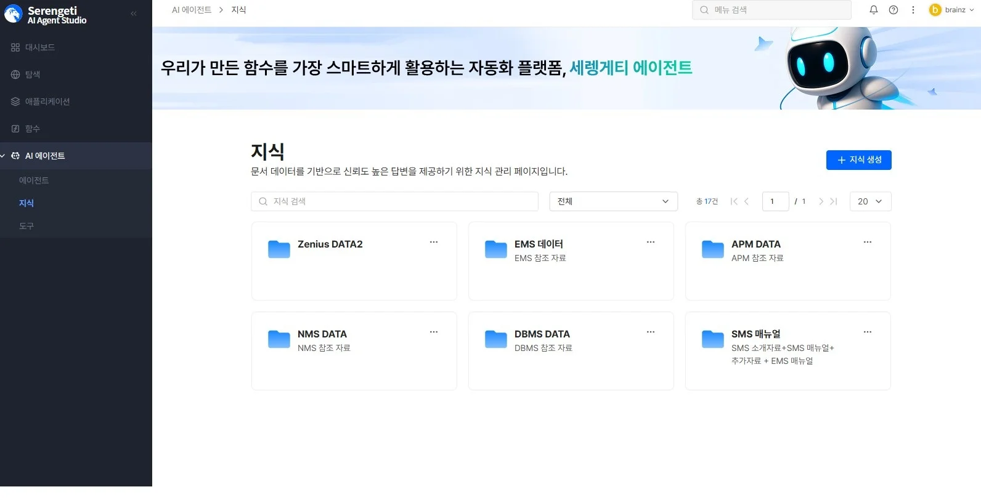Click the 지식 생성 button
This screenshot has width=981, height=500.
858,160
